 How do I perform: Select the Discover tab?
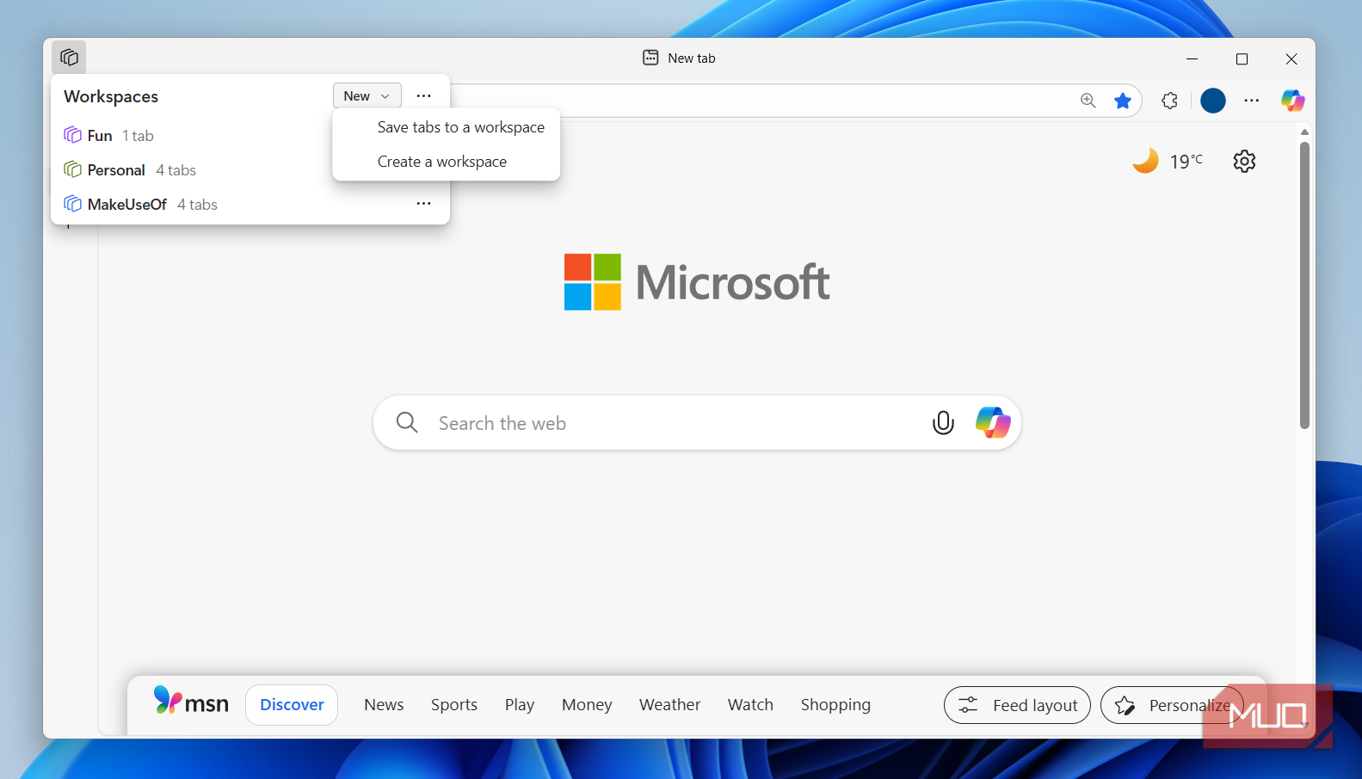click(x=292, y=705)
